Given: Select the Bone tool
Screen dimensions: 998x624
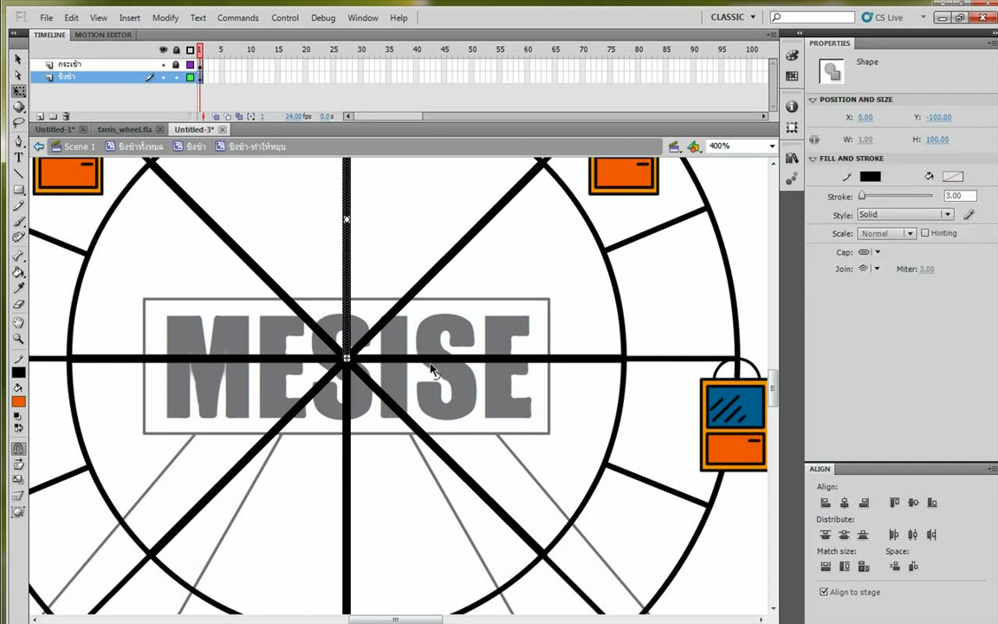Looking at the screenshot, I should (18, 256).
